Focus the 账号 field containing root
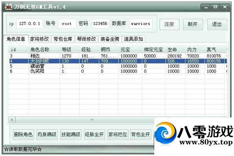 point(67,23)
